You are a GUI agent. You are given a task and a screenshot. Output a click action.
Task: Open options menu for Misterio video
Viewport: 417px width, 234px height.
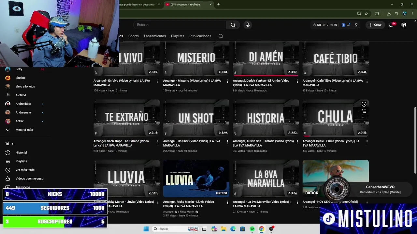[x=227, y=81]
